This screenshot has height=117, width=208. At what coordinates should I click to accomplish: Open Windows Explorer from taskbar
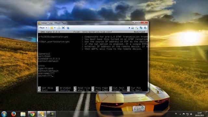coord(23,114)
